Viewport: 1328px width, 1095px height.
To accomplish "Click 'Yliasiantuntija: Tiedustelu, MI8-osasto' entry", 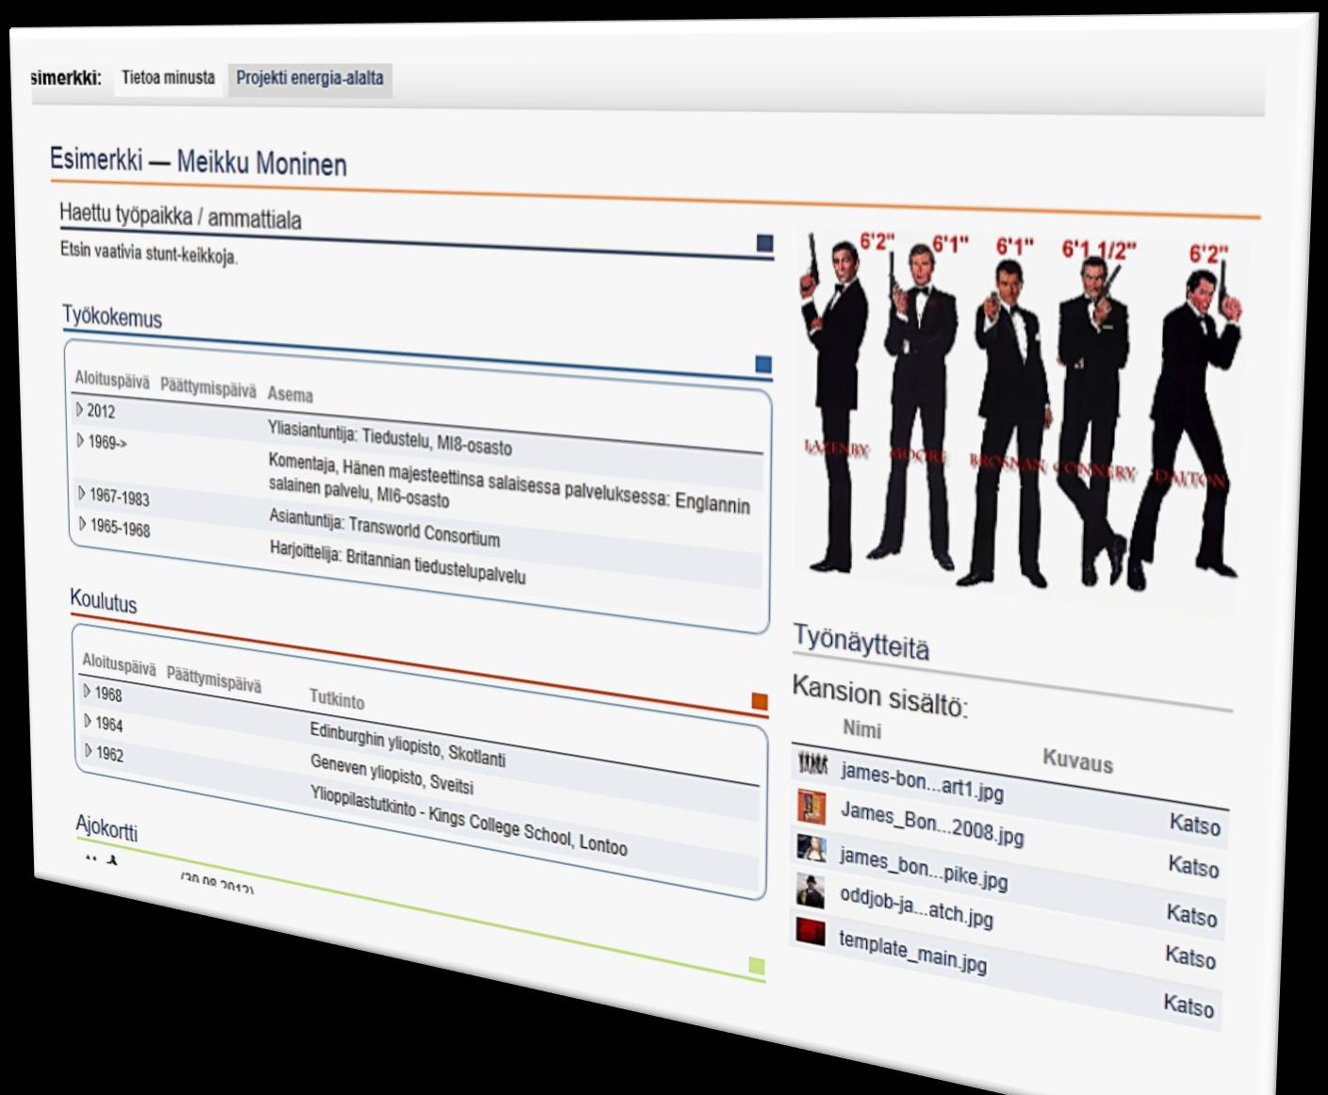I will (390, 437).
